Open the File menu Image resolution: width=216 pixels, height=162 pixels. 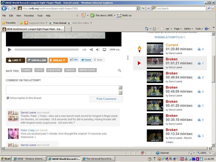pyautogui.click(x=4, y=16)
